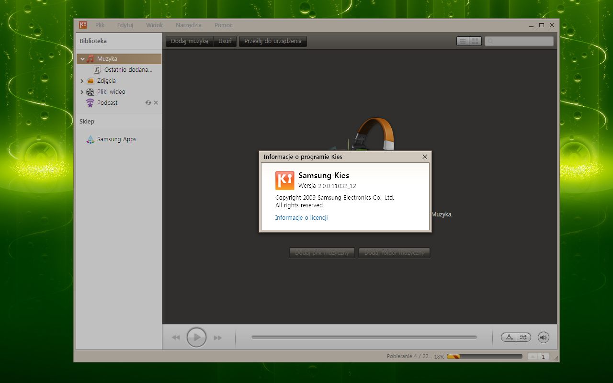Open the Narzędzia menu
Screen dimensions: 613x383
click(189, 25)
